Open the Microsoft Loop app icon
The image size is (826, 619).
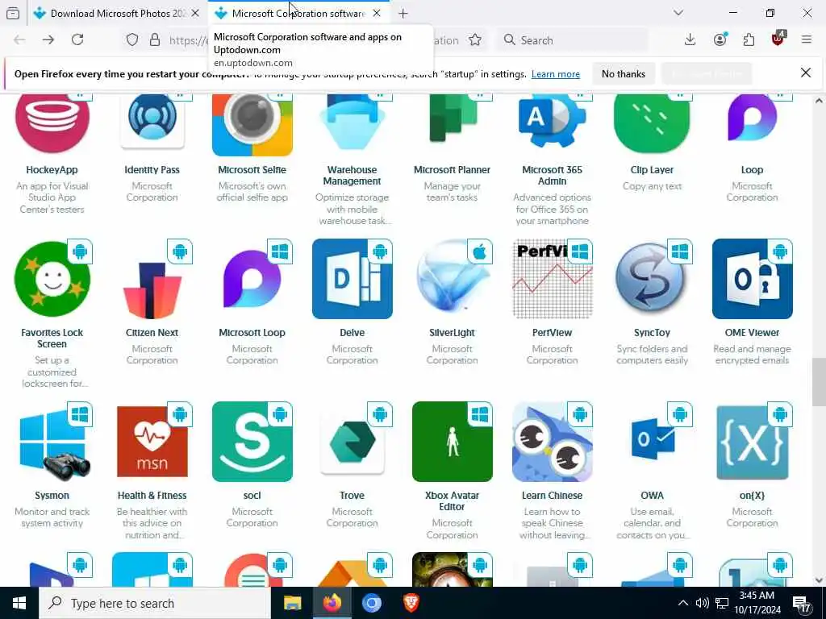[x=252, y=279]
